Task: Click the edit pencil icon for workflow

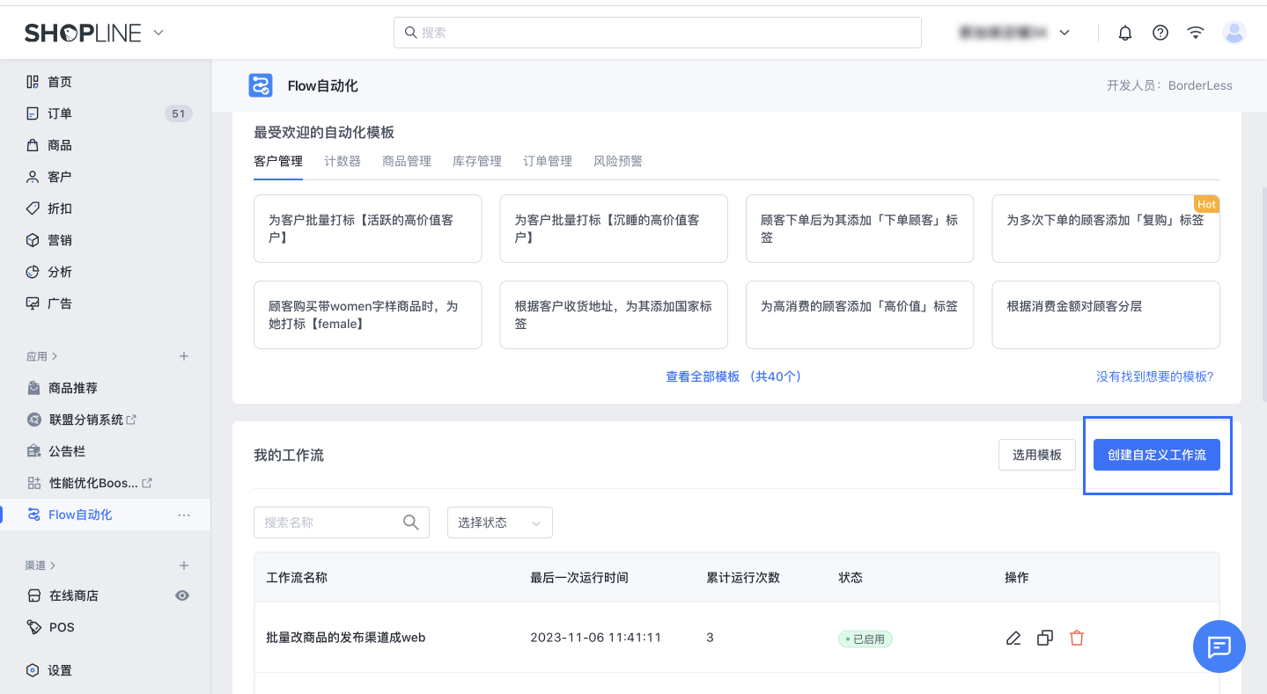Action: click(1013, 638)
